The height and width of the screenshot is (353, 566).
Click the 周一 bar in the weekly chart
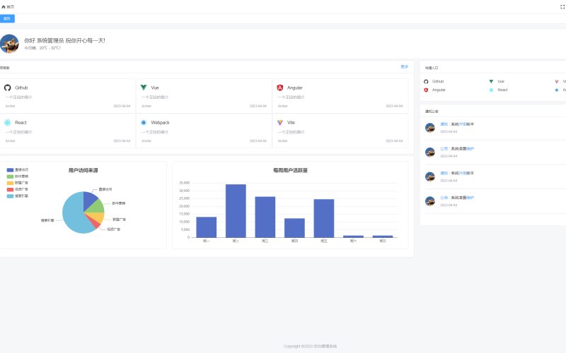coord(207,227)
